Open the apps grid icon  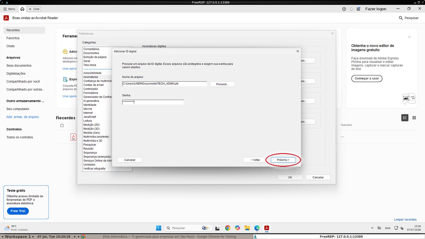click(358, 9)
